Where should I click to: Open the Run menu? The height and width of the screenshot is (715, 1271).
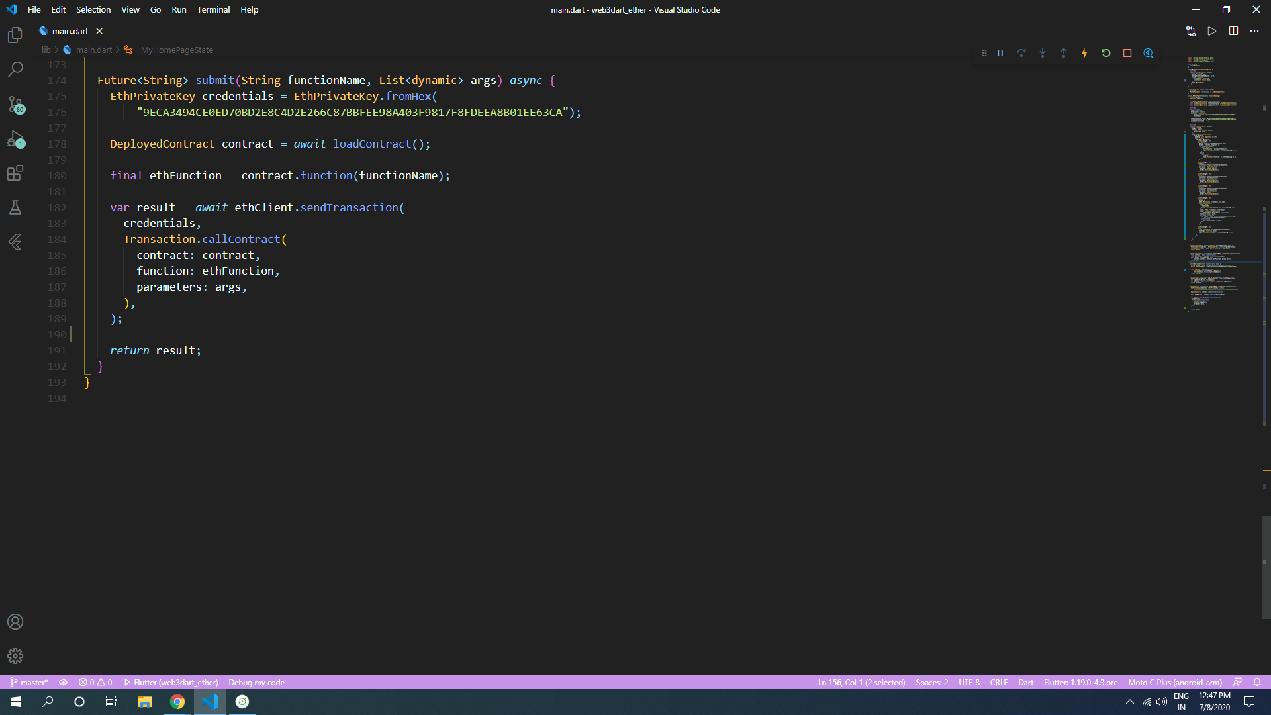pyautogui.click(x=178, y=9)
